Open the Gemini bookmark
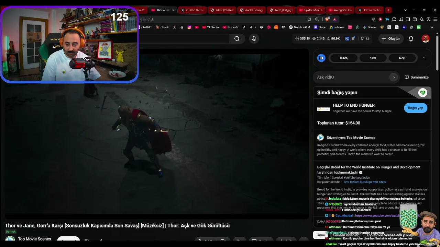 [370, 27]
